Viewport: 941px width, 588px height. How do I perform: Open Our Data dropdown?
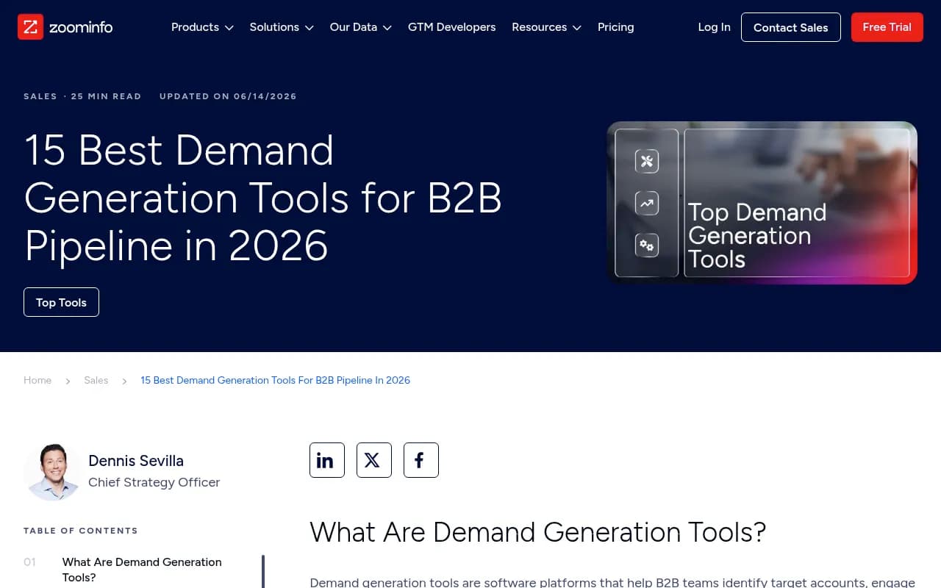click(x=361, y=27)
